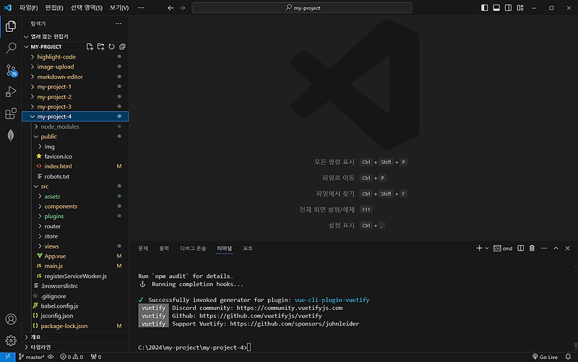Click the my-project command center search box
Image resolution: width=578 pixels, height=362 pixels.
302,8
